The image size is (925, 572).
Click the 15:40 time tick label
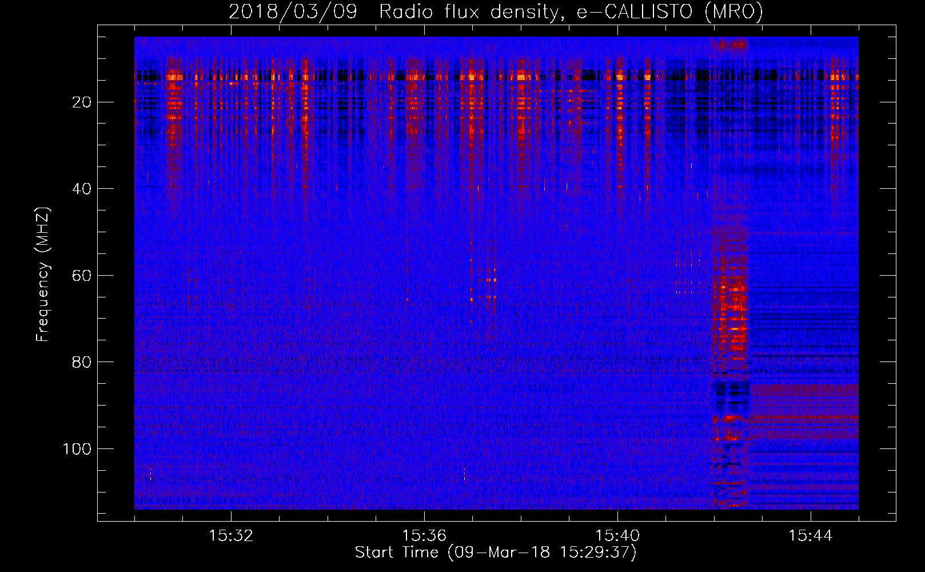tap(617, 536)
